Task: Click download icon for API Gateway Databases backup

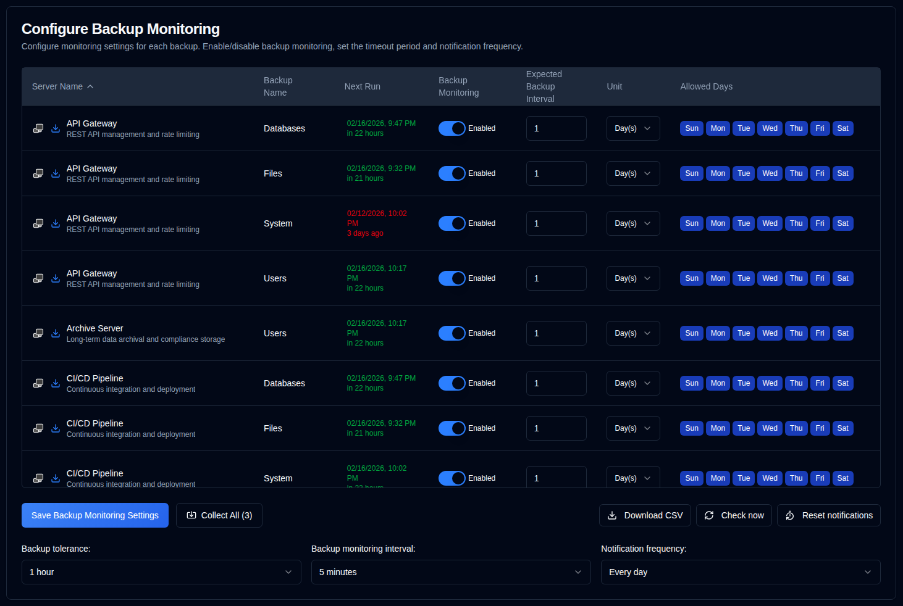Action: [x=56, y=128]
